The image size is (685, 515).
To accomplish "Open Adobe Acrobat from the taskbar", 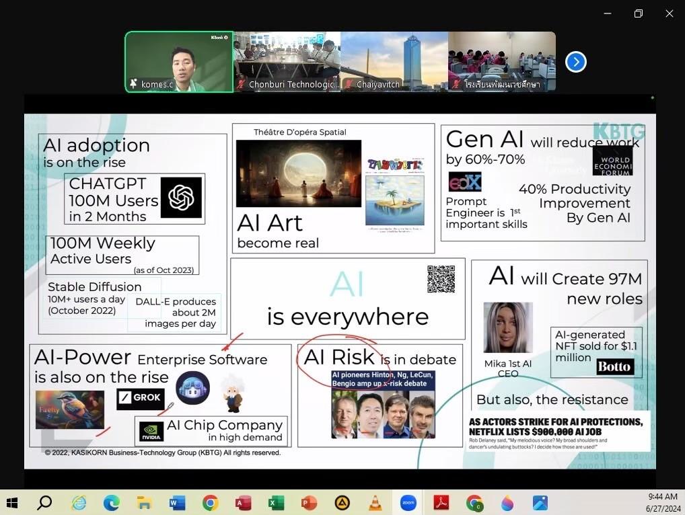I will coord(441,502).
